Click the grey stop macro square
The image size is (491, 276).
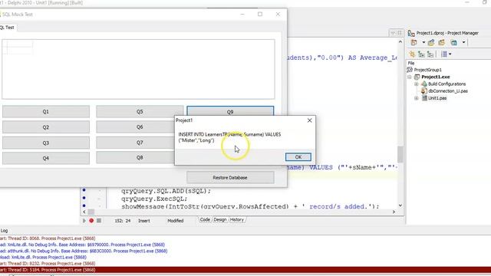click(x=99, y=221)
